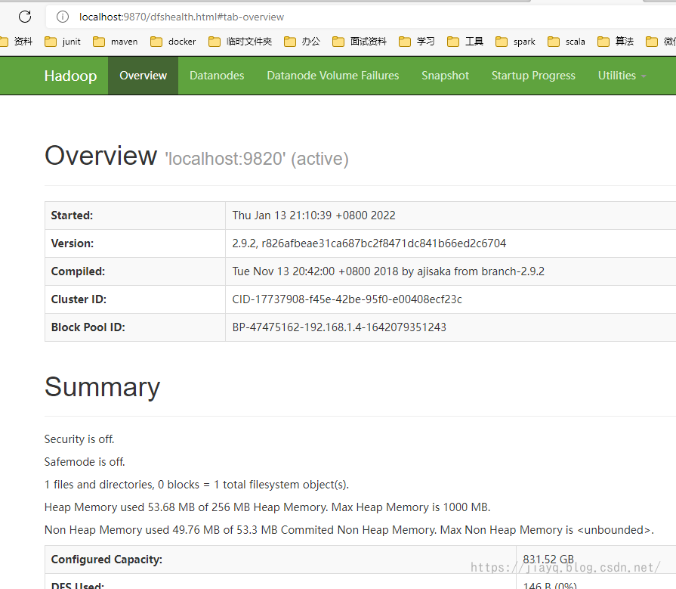Click the Heap Memory used line
676x589 pixels.
pyautogui.click(x=267, y=507)
